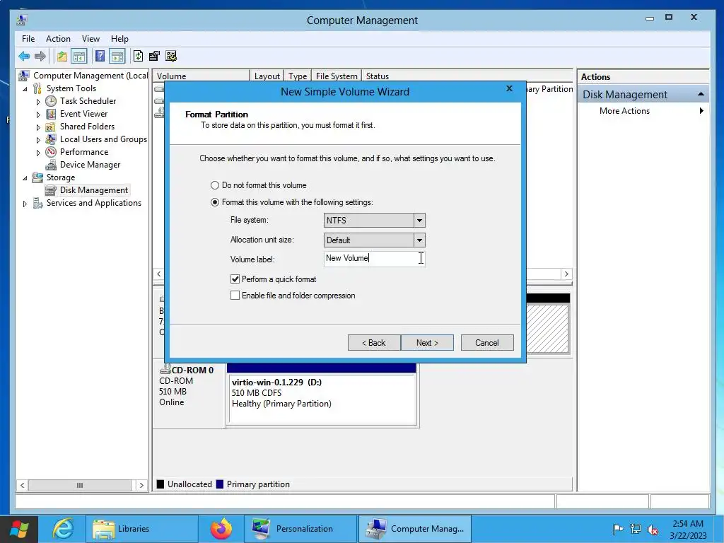Open Firefox from the taskbar
Viewport: 724px width, 543px height.
[221, 529]
